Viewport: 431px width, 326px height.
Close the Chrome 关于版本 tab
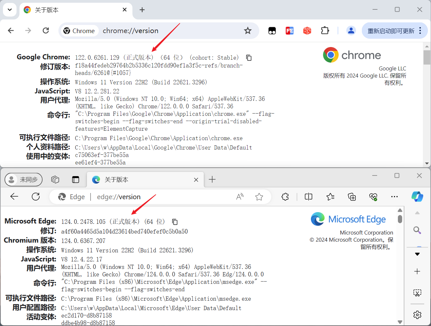(125, 10)
